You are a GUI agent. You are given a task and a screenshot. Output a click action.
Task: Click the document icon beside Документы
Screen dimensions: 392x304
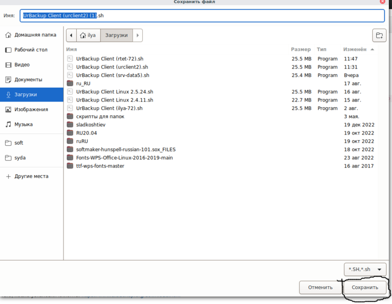click(x=8, y=80)
